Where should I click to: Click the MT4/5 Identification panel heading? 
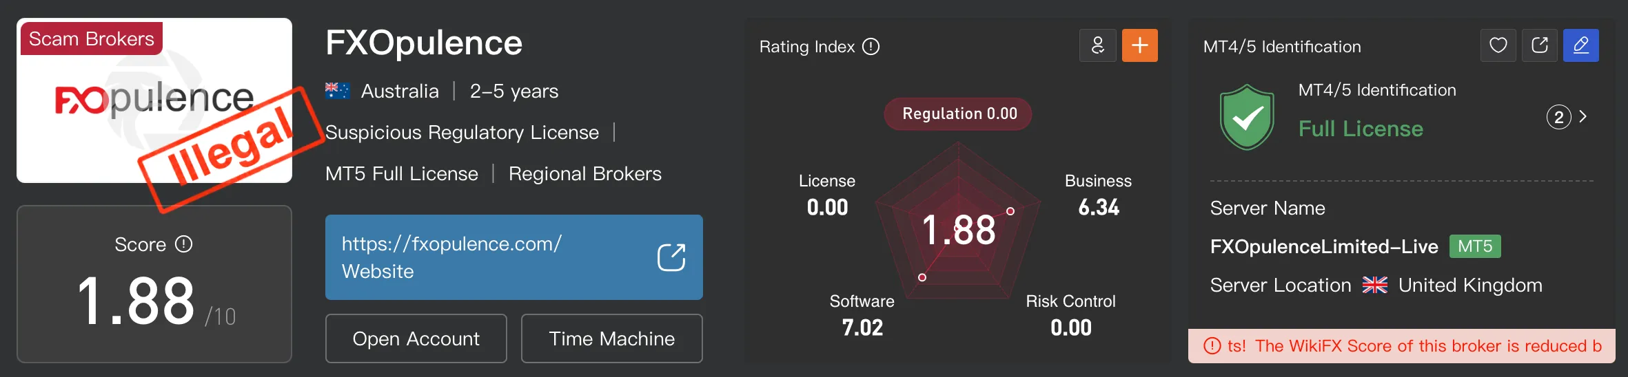tap(1282, 46)
